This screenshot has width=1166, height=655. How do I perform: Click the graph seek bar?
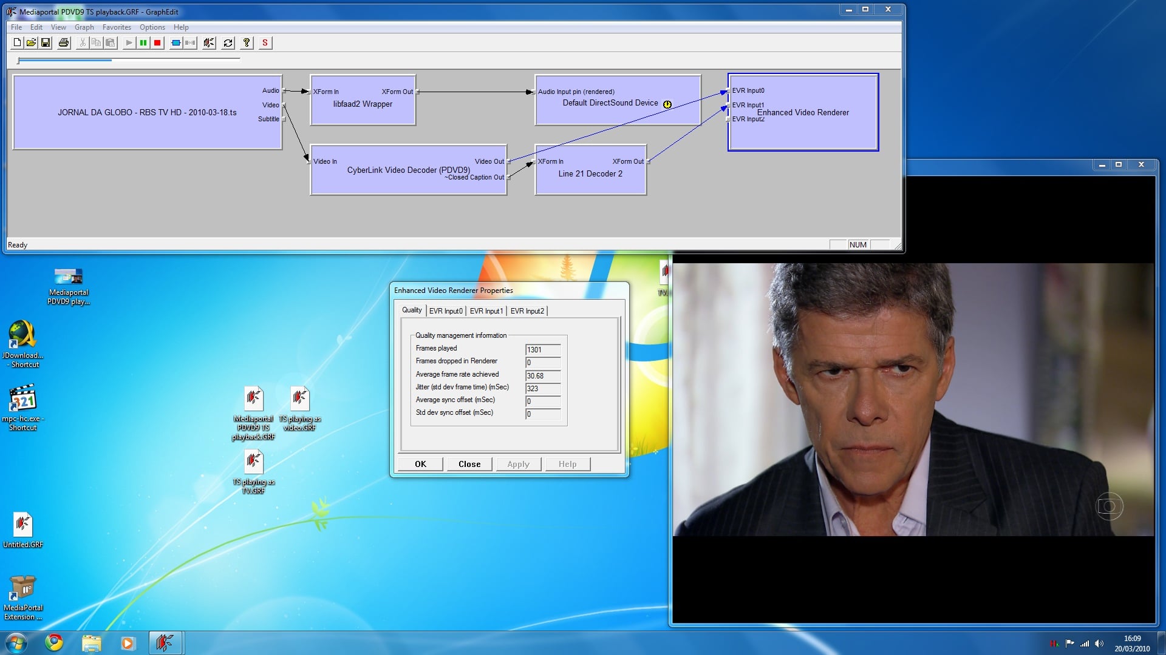[x=129, y=60]
